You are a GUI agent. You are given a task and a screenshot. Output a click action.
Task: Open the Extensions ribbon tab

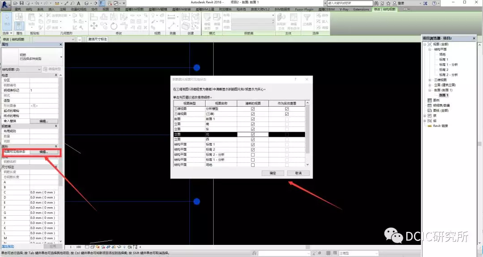(361, 9)
